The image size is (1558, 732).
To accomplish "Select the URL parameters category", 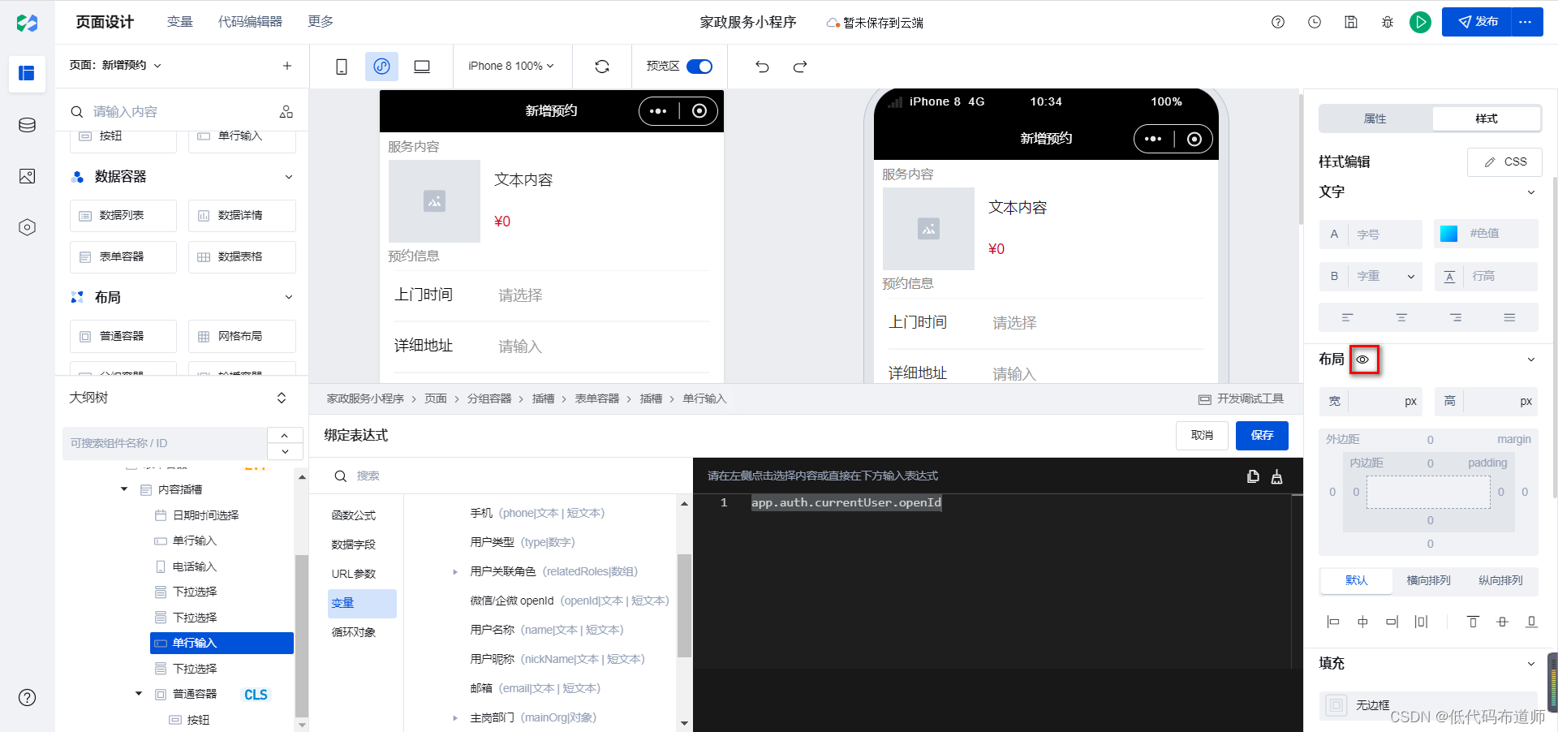I will click(x=354, y=574).
